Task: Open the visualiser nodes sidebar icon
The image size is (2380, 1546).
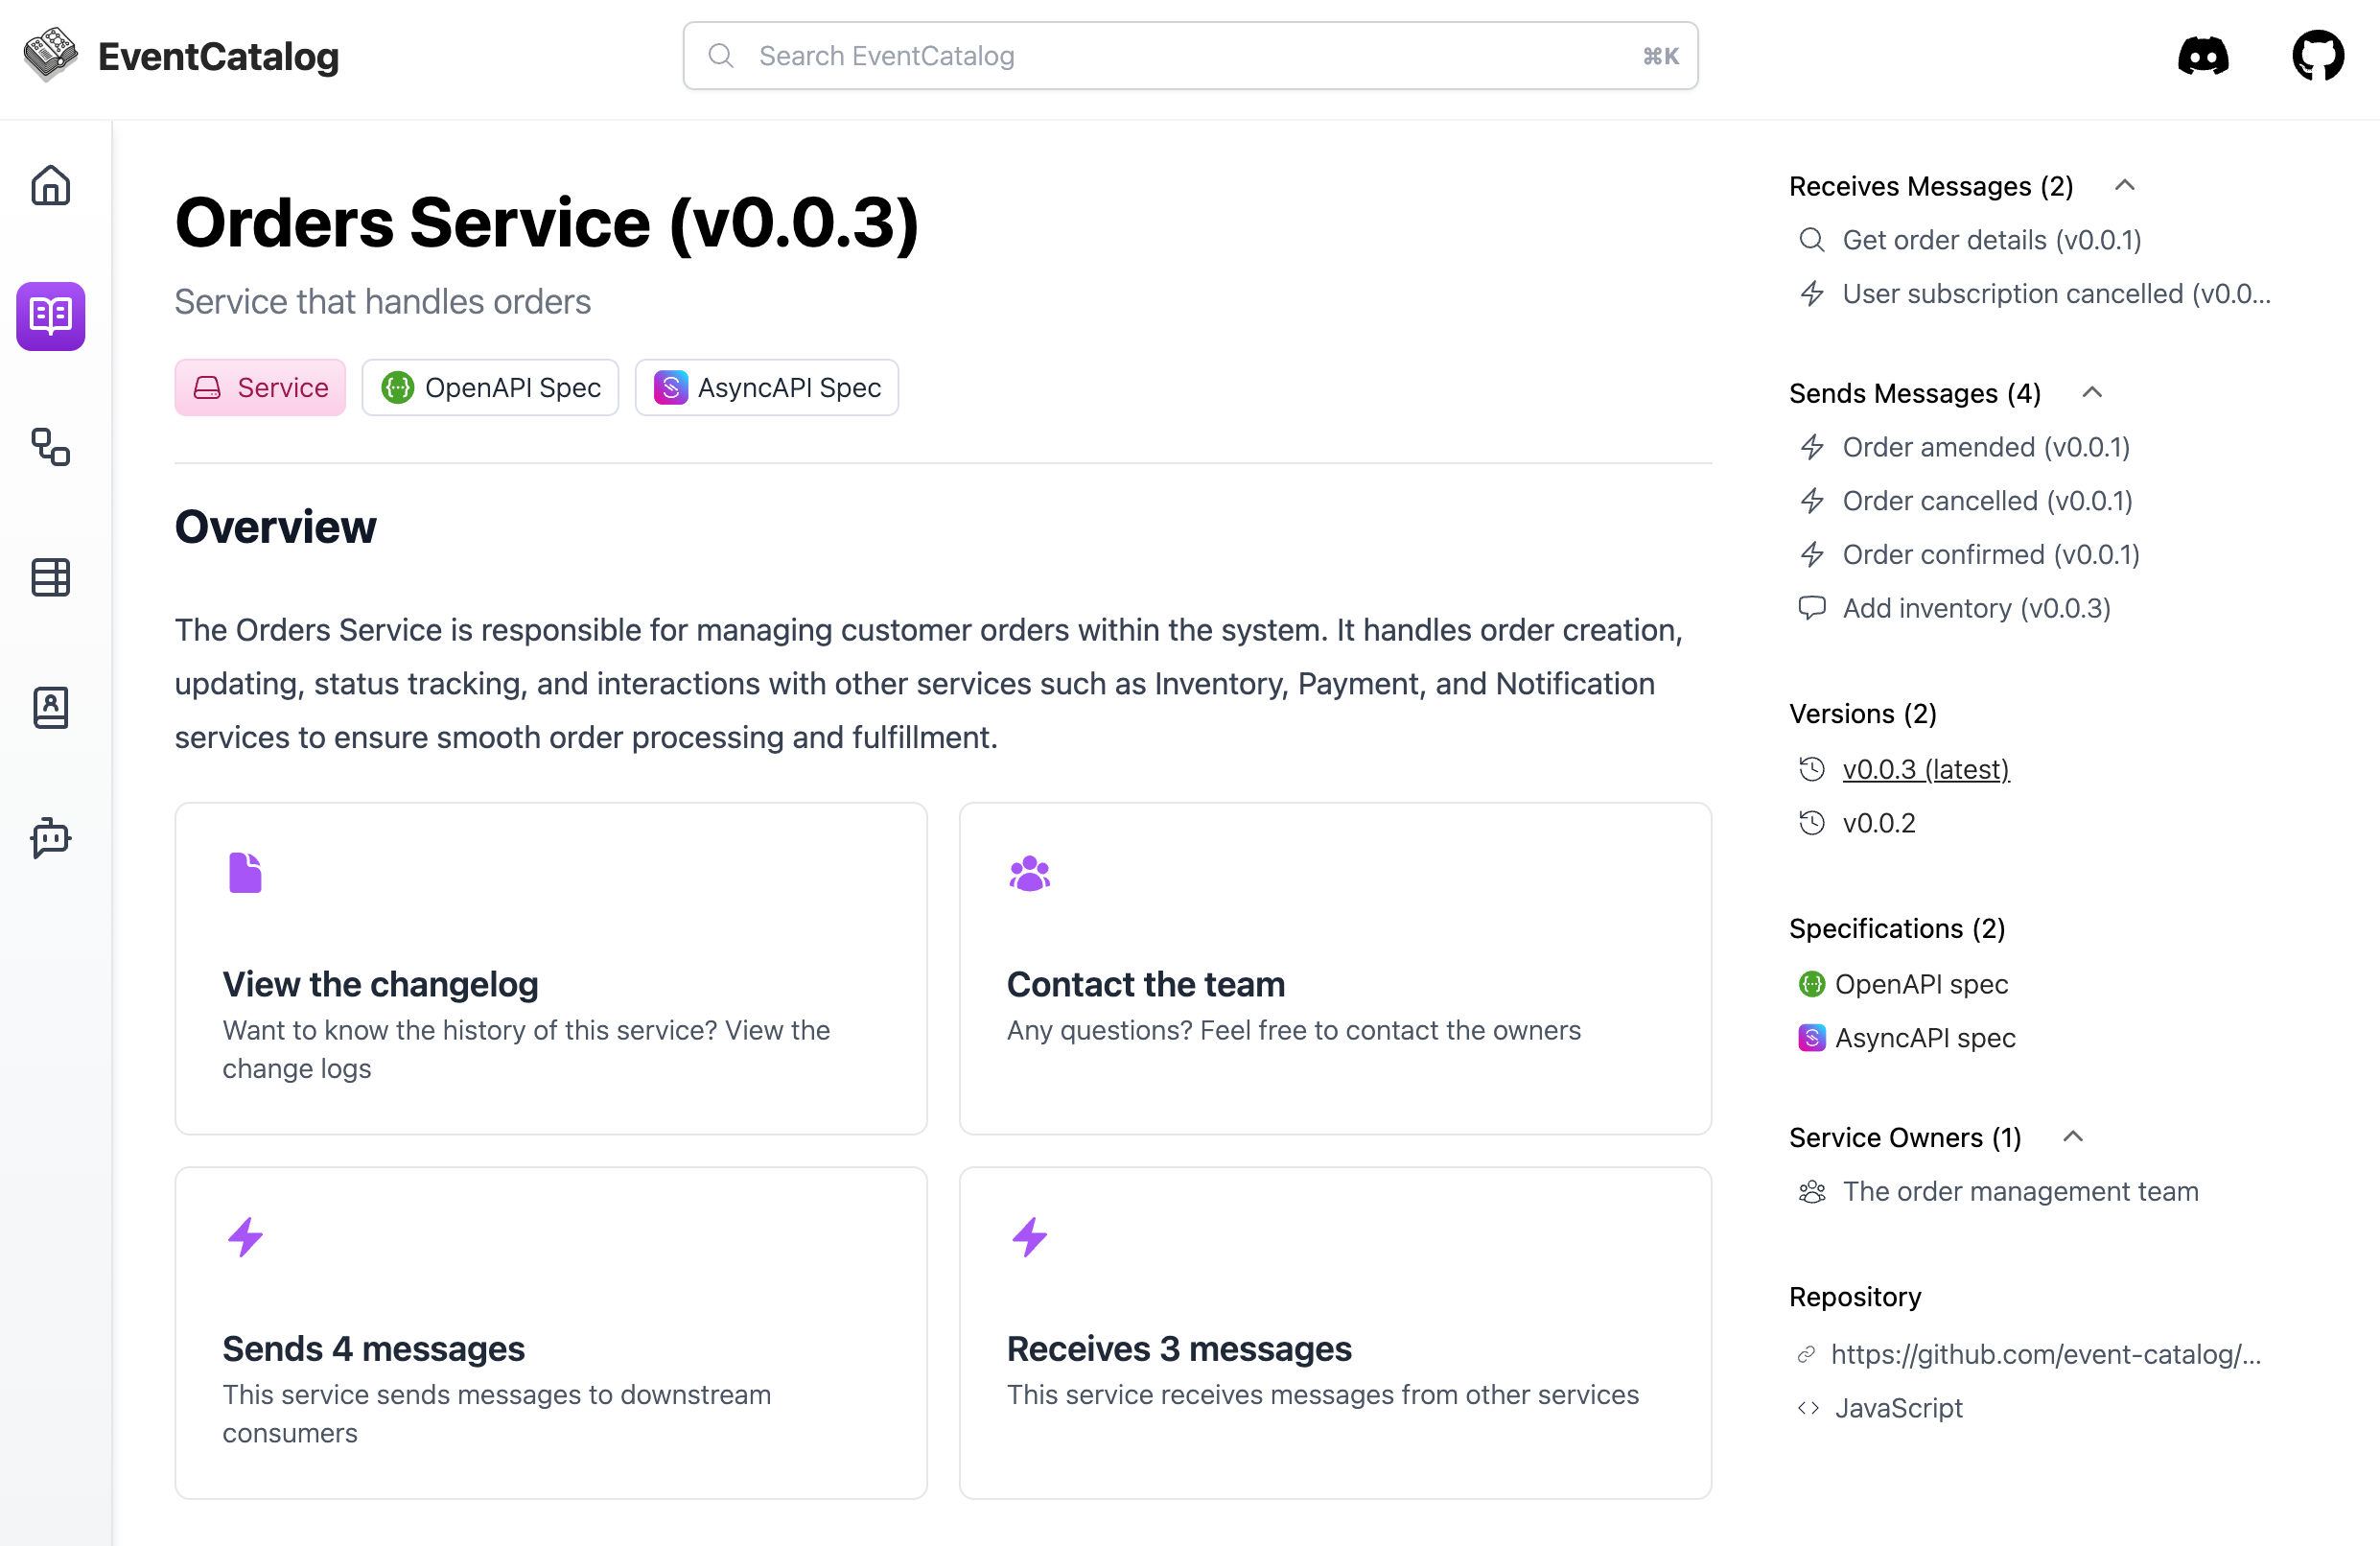Action: [50, 447]
